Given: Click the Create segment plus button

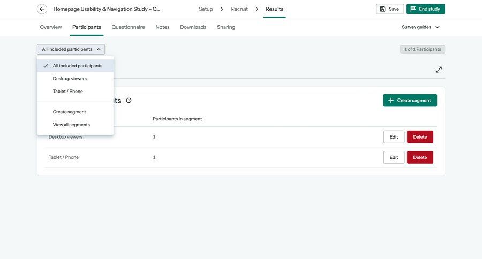Looking at the screenshot, I should click(x=410, y=101).
